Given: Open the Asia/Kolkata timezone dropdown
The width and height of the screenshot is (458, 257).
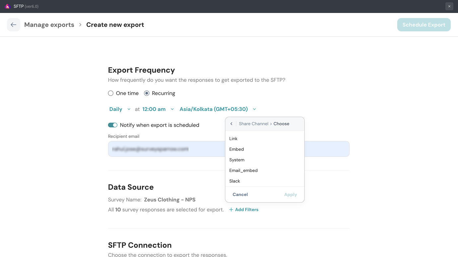Looking at the screenshot, I should click(218, 109).
